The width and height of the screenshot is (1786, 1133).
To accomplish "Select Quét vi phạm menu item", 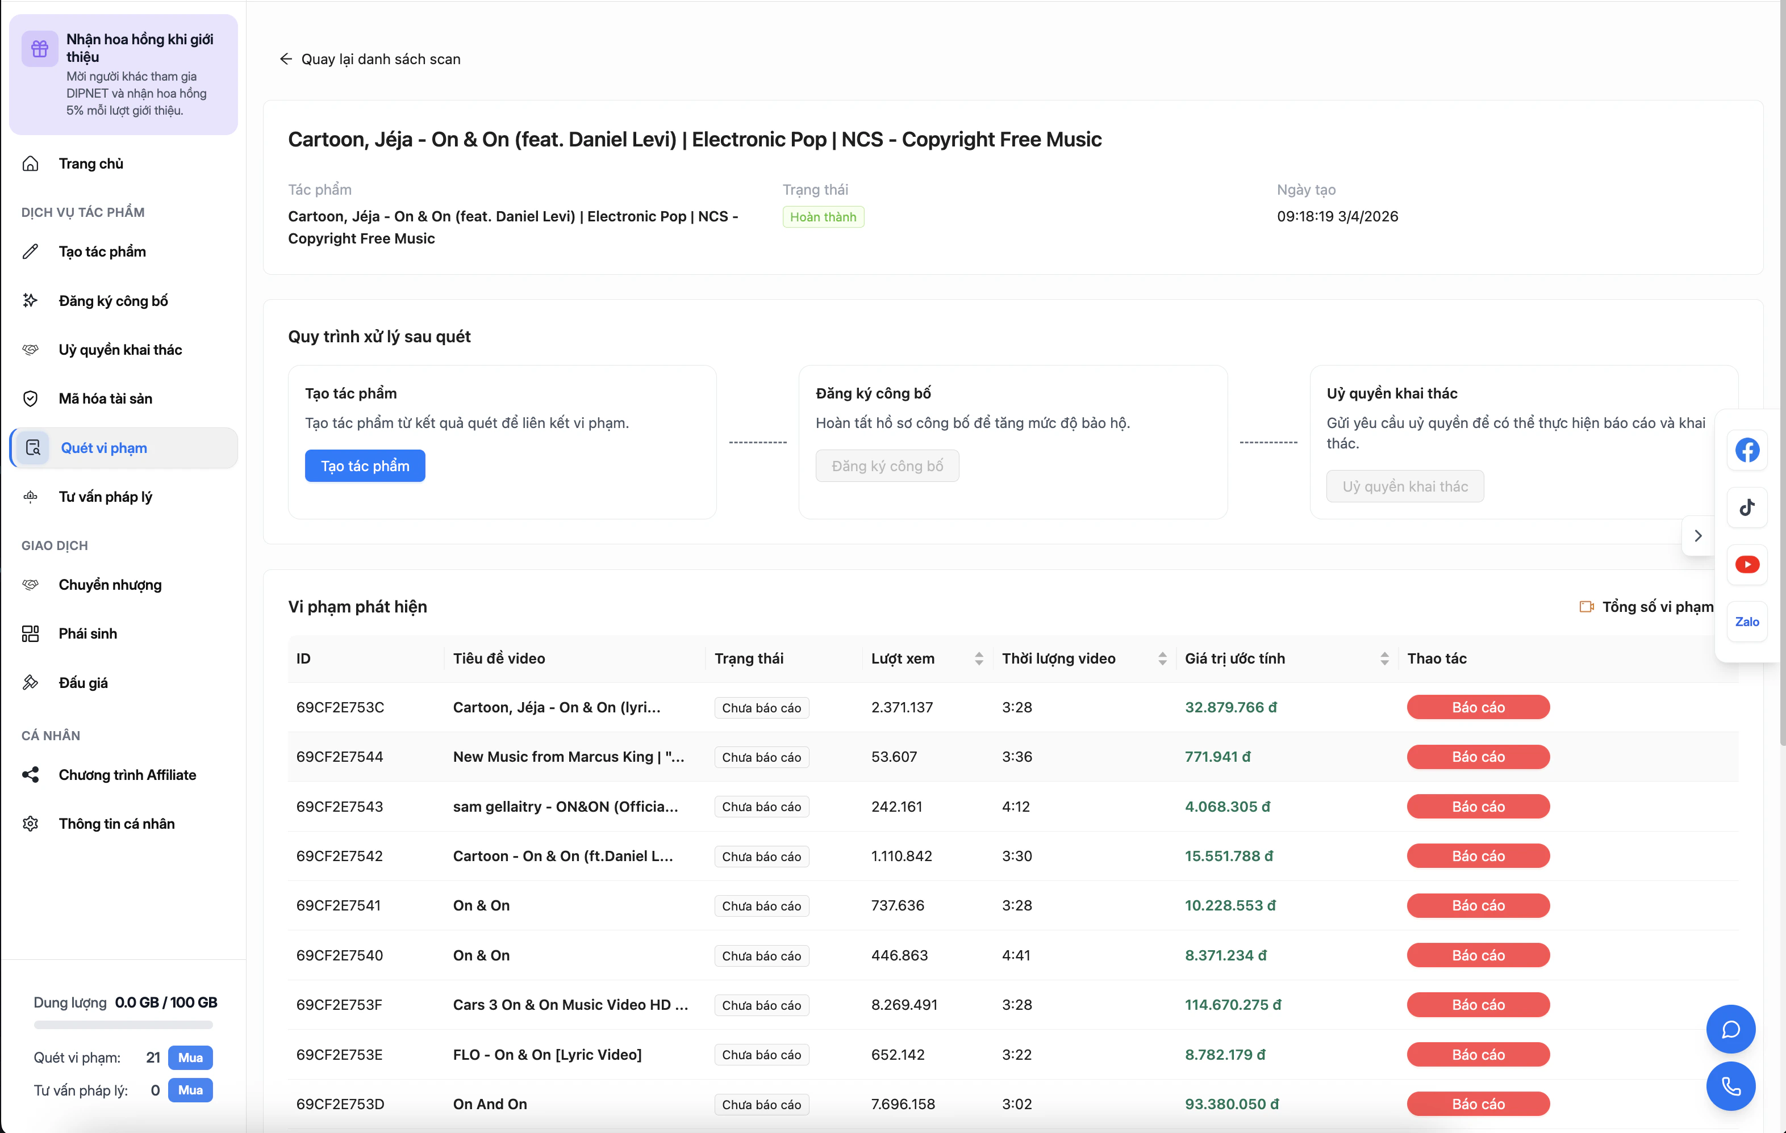I will 123,447.
